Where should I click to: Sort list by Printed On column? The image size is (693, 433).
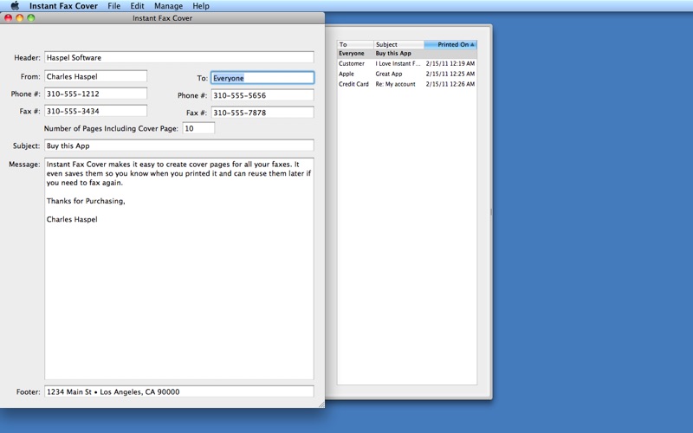(450, 44)
